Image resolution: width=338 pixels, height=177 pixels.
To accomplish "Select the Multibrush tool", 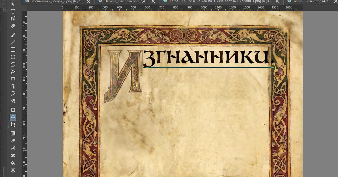I will [x=13, y=101].
